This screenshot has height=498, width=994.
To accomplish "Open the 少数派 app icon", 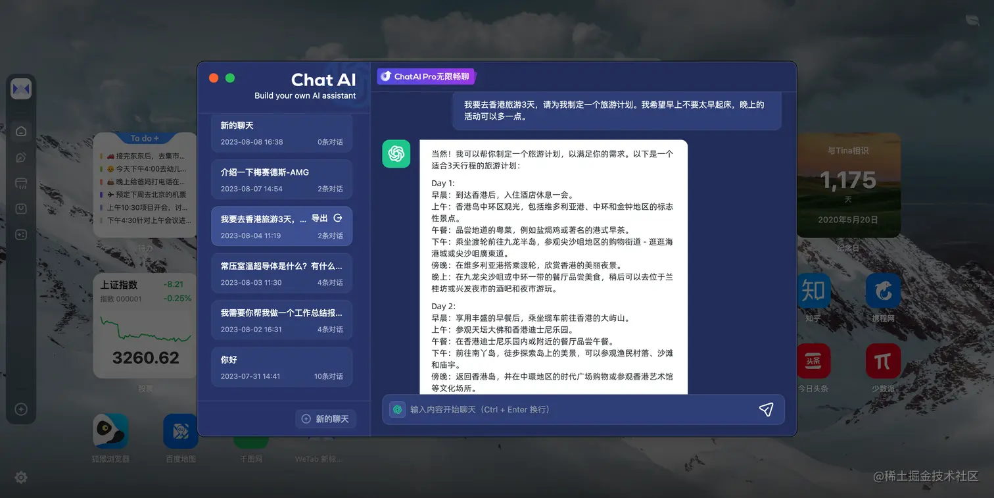I will (883, 361).
